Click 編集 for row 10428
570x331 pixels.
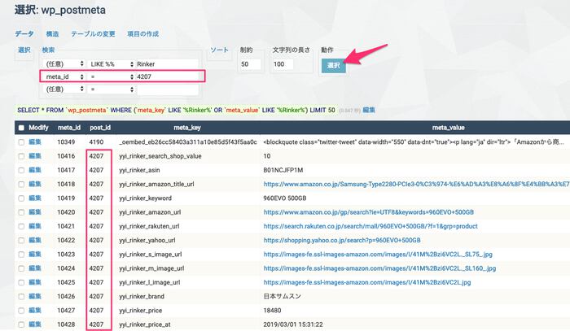[35, 324]
